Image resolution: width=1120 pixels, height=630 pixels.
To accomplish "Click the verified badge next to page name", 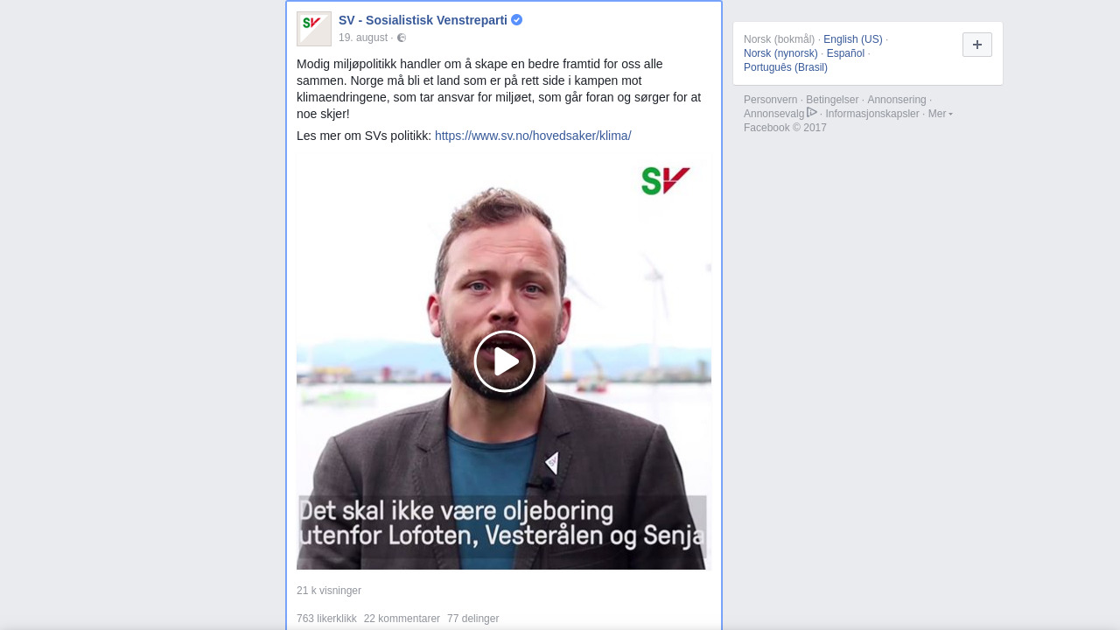I will (517, 20).
